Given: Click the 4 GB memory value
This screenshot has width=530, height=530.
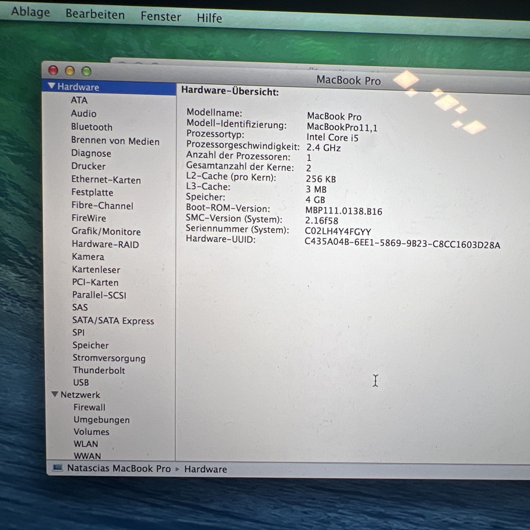Looking at the screenshot, I should pyautogui.click(x=315, y=200).
